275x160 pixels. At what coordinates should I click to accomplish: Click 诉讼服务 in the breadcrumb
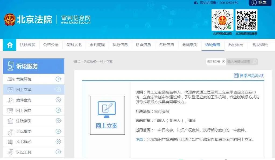[90, 61]
